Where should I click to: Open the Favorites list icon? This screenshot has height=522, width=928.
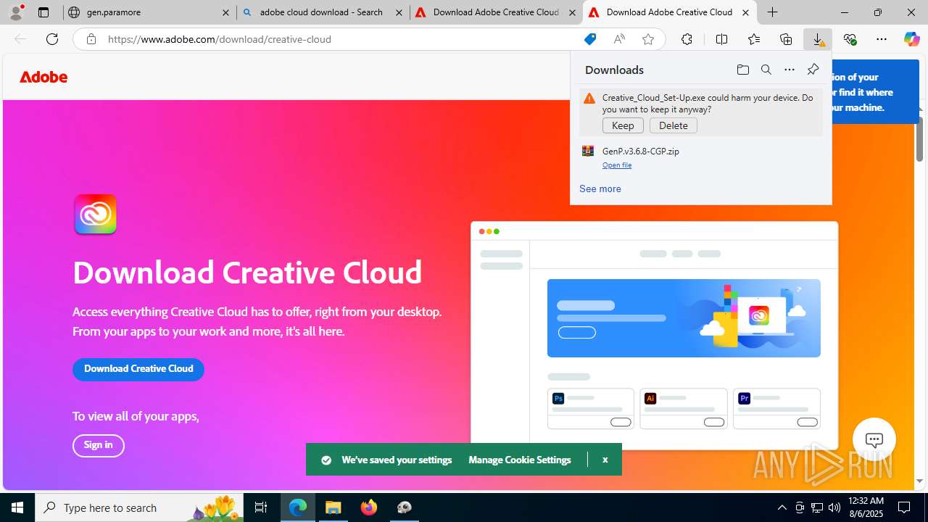tap(754, 39)
